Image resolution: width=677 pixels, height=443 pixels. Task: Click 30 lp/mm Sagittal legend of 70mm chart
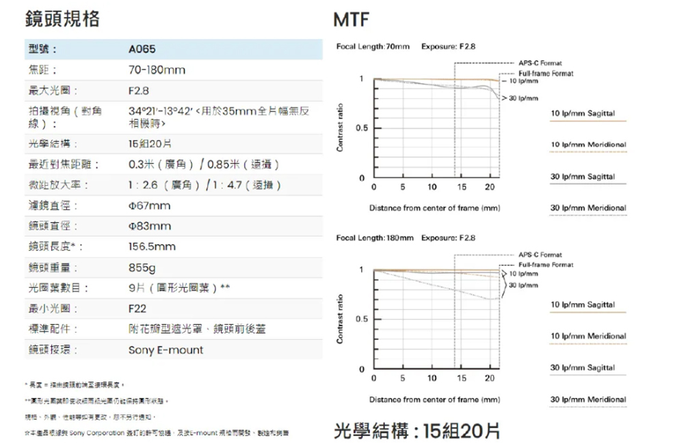pos(583,176)
